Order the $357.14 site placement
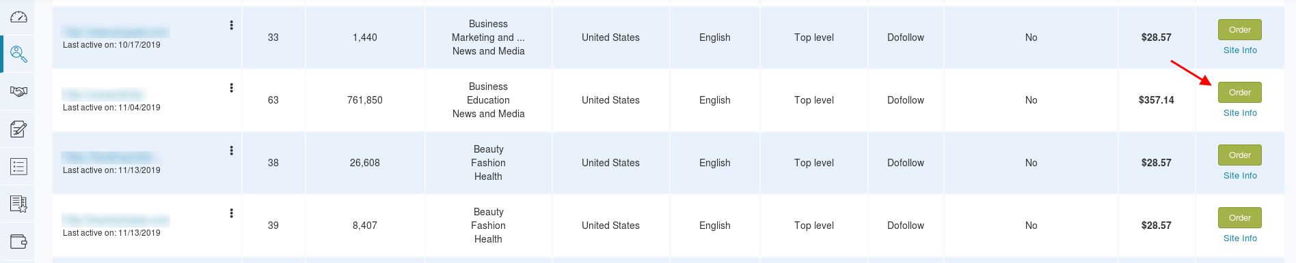The height and width of the screenshot is (263, 1296). point(1240,93)
